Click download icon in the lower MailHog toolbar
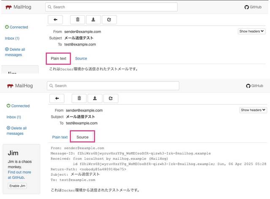270x199 pixels. point(95,98)
